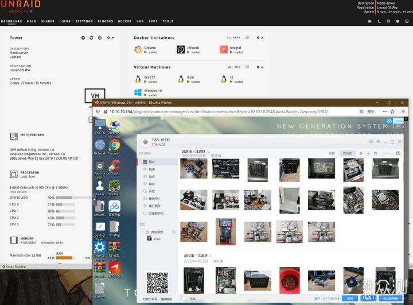Click Firefox tracking protection shield icon

[98, 111]
